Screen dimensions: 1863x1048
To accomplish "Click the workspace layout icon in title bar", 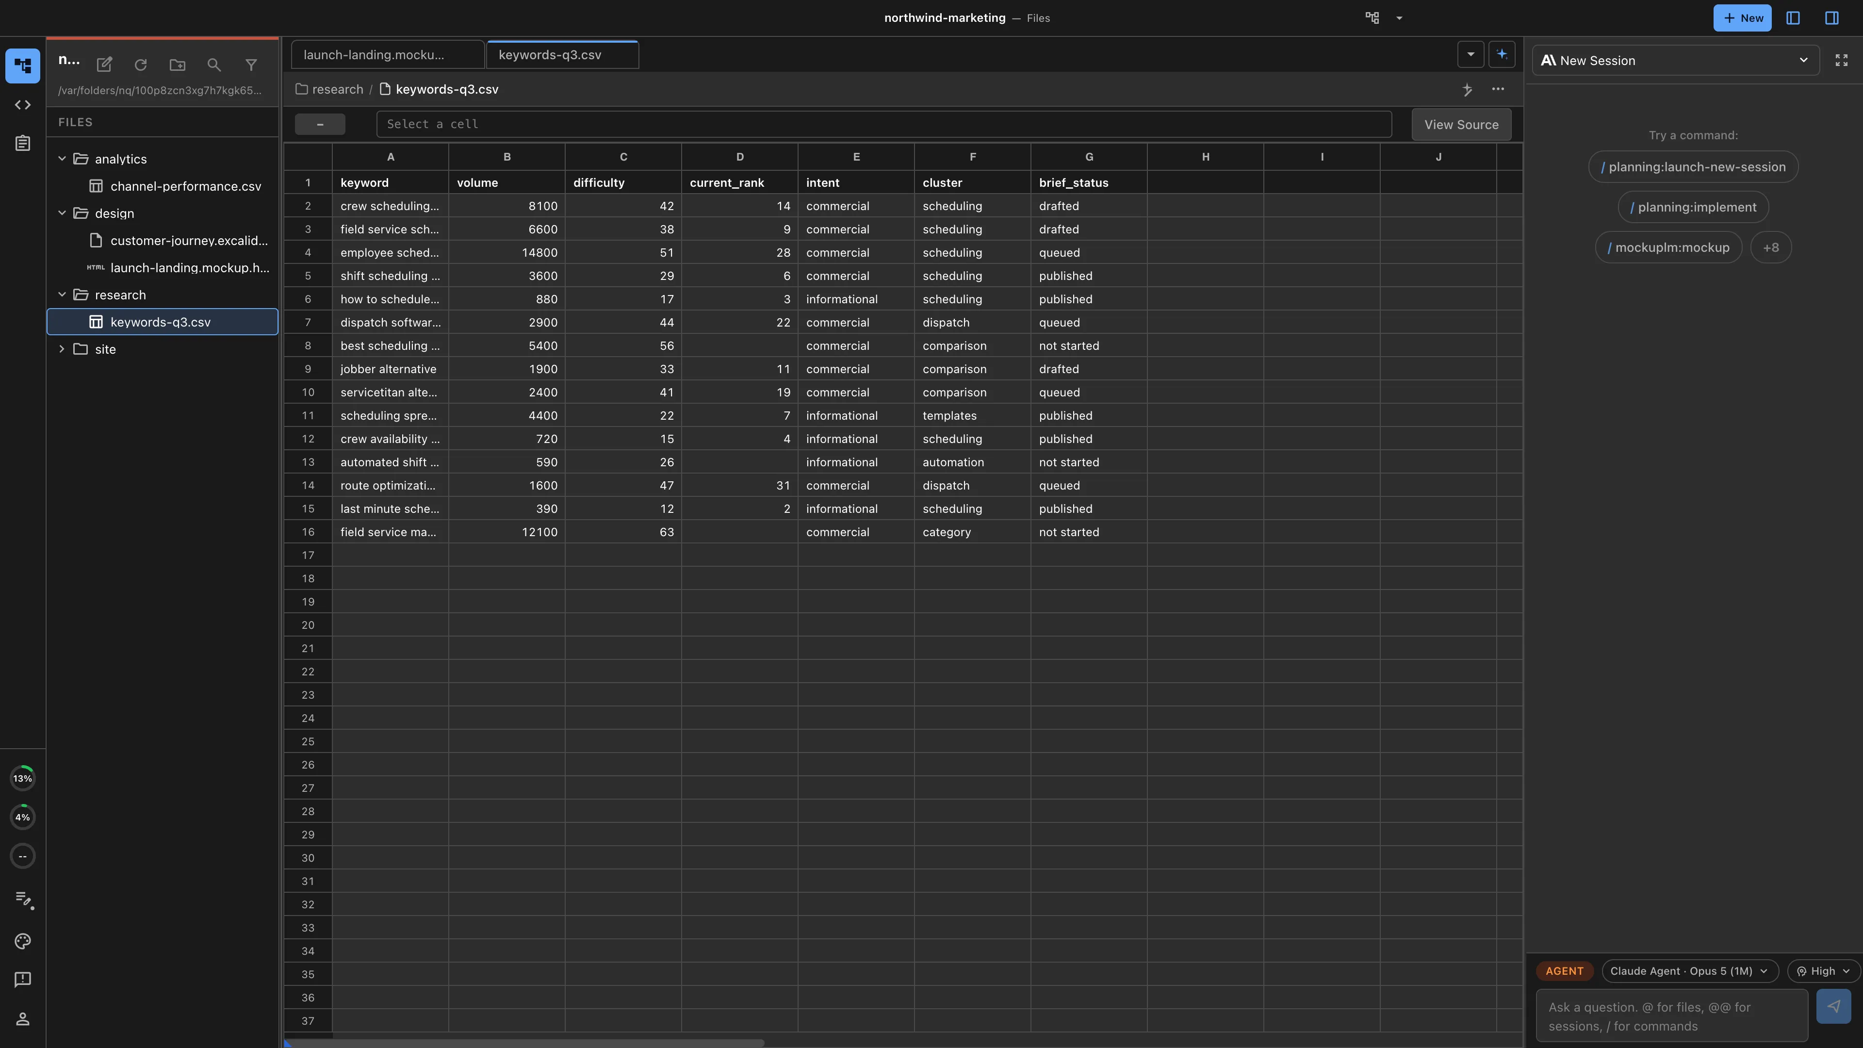I will click(1372, 18).
